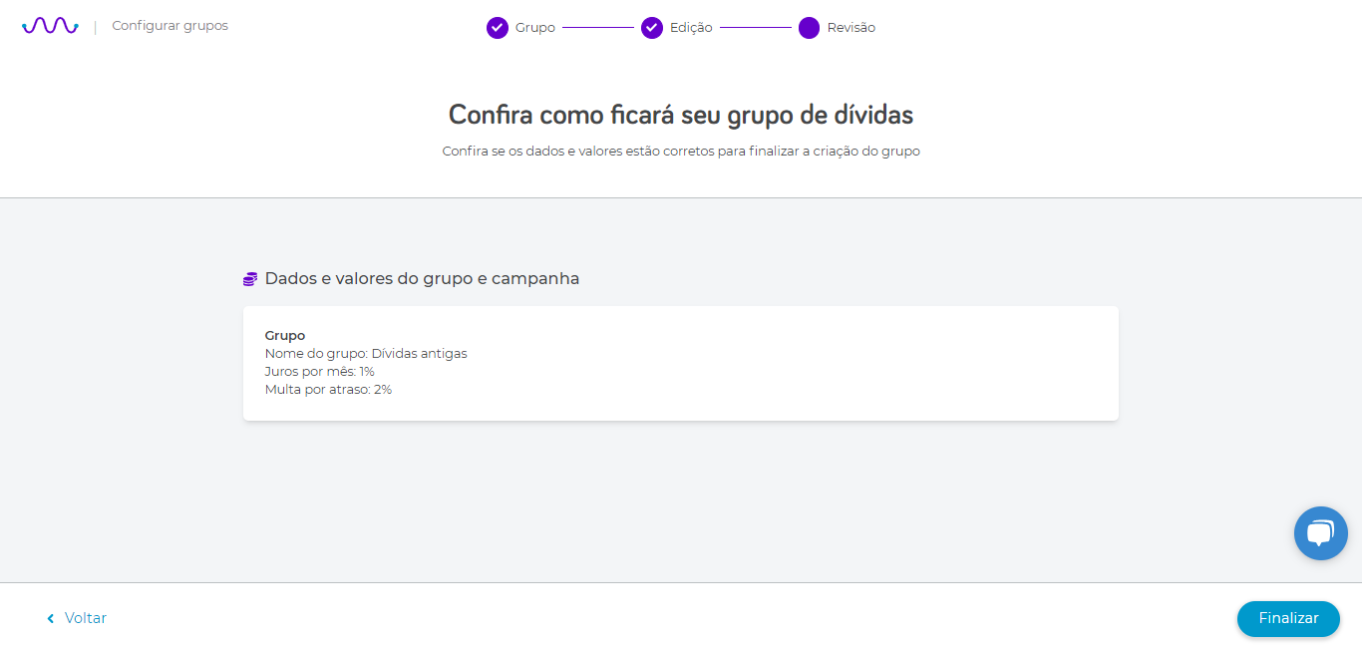Click the subtitle about confirming dados e valores
The height and width of the screenshot is (645, 1362).
coord(681,152)
